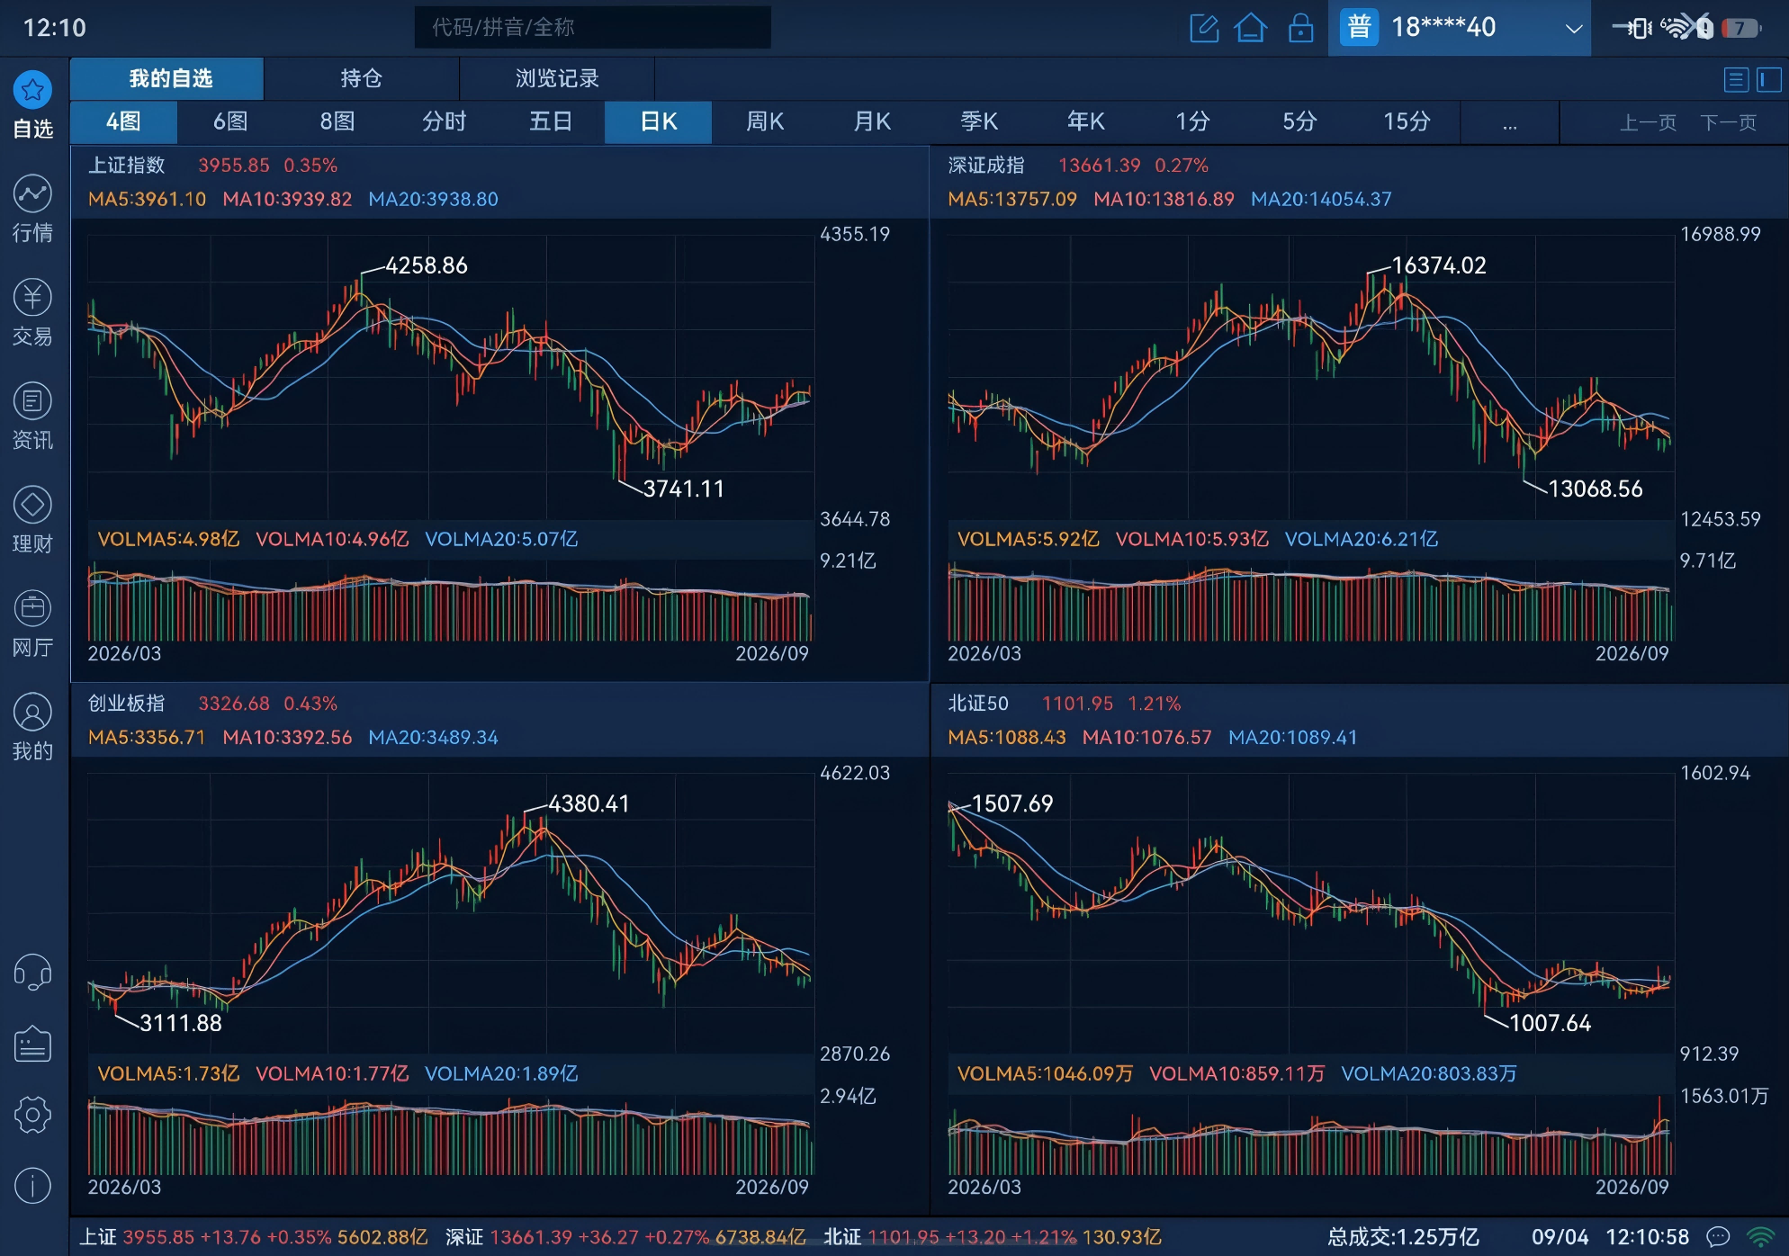Expand the account 18****40 dropdown
The width and height of the screenshot is (1789, 1256).
(1573, 28)
